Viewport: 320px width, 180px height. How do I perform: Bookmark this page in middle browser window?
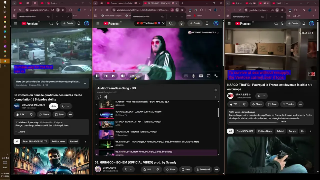coord(182,10)
